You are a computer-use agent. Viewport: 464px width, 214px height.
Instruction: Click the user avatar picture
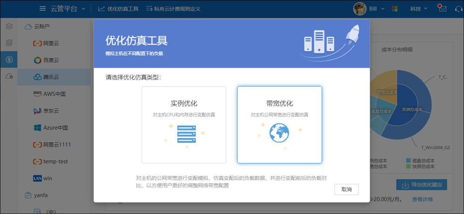(359, 9)
